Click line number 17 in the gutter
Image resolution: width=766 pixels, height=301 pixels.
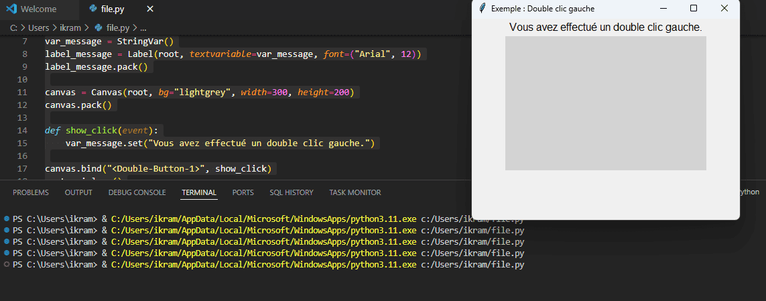tap(23, 168)
